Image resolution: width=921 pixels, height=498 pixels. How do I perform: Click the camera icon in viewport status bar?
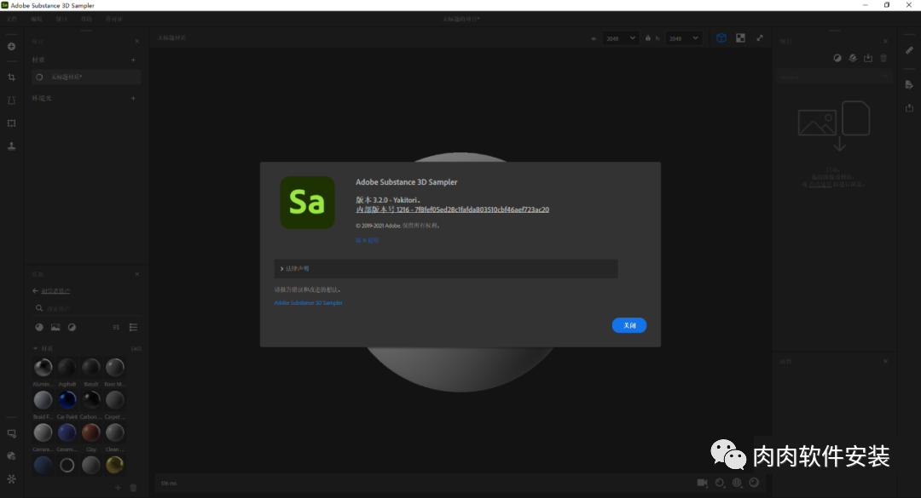(702, 483)
